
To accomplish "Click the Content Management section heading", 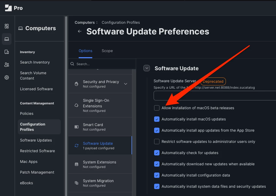I will point(37,103).
